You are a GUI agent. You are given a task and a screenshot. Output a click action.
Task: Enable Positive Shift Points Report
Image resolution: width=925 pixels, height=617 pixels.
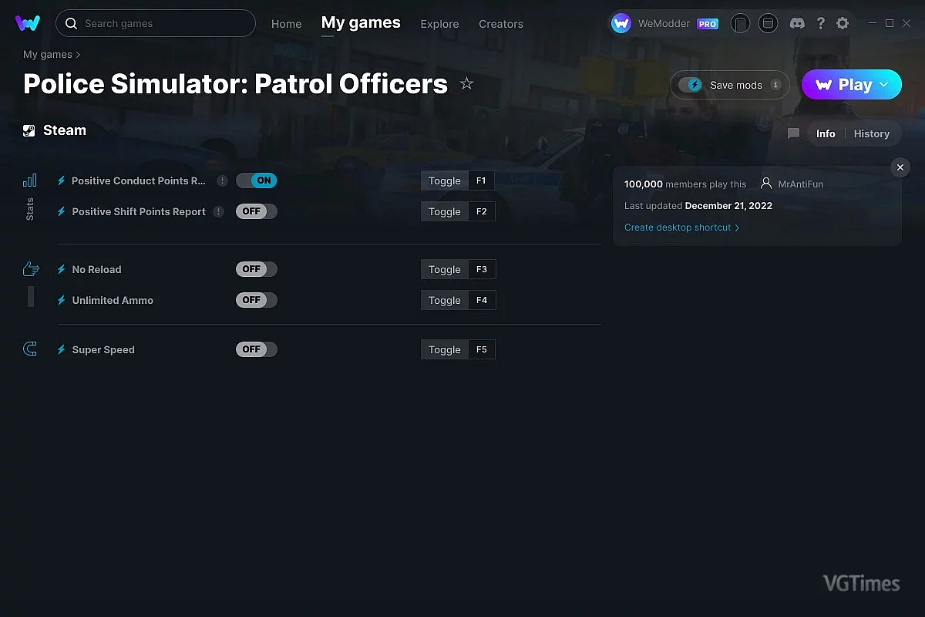pyautogui.click(x=257, y=211)
